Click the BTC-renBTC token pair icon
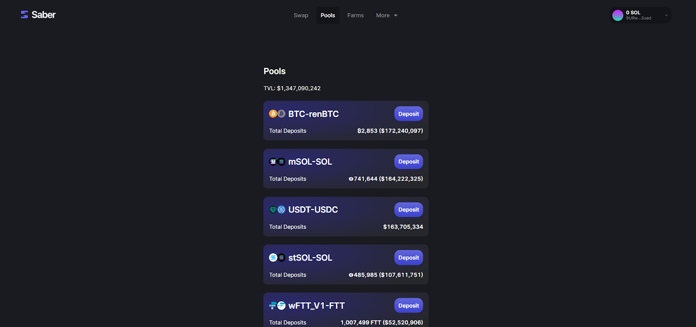The image size is (696, 327). [x=277, y=114]
